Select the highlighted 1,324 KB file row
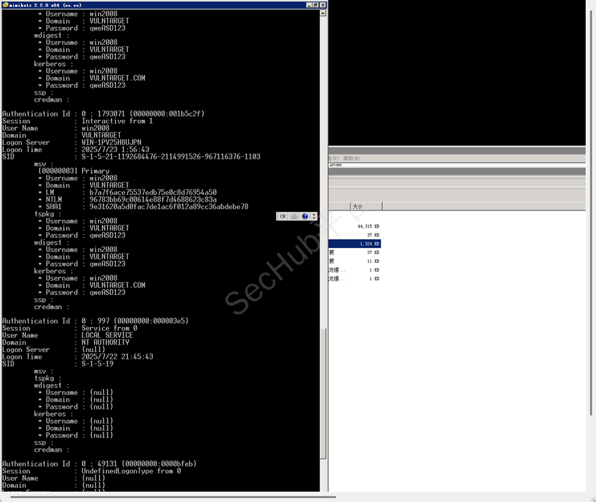 pyautogui.click(x=355, y=243)
